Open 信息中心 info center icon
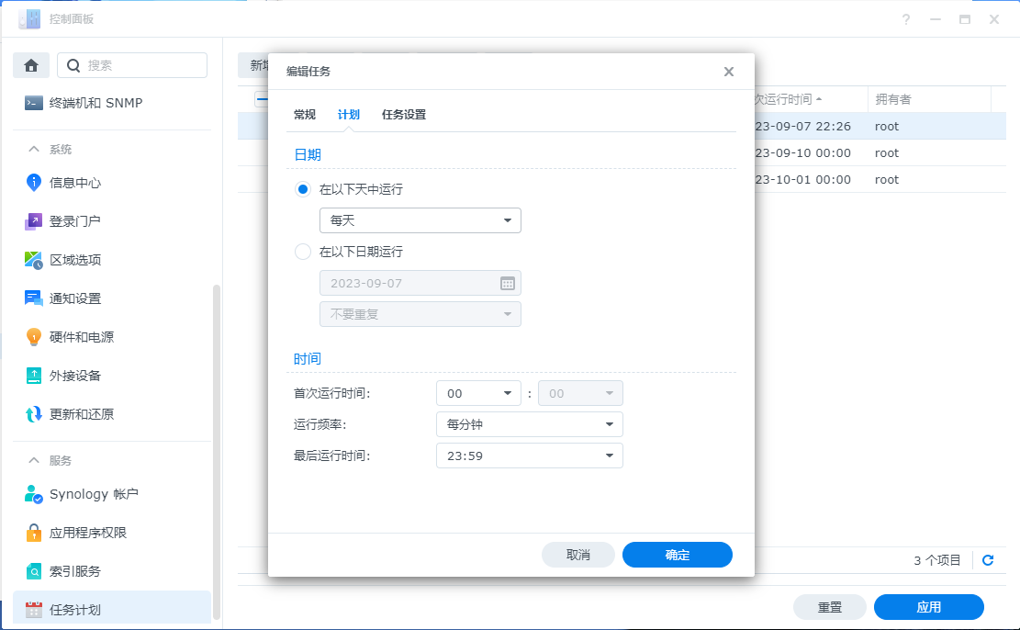Screen dimensions: 1020x630 coord(34,183)
